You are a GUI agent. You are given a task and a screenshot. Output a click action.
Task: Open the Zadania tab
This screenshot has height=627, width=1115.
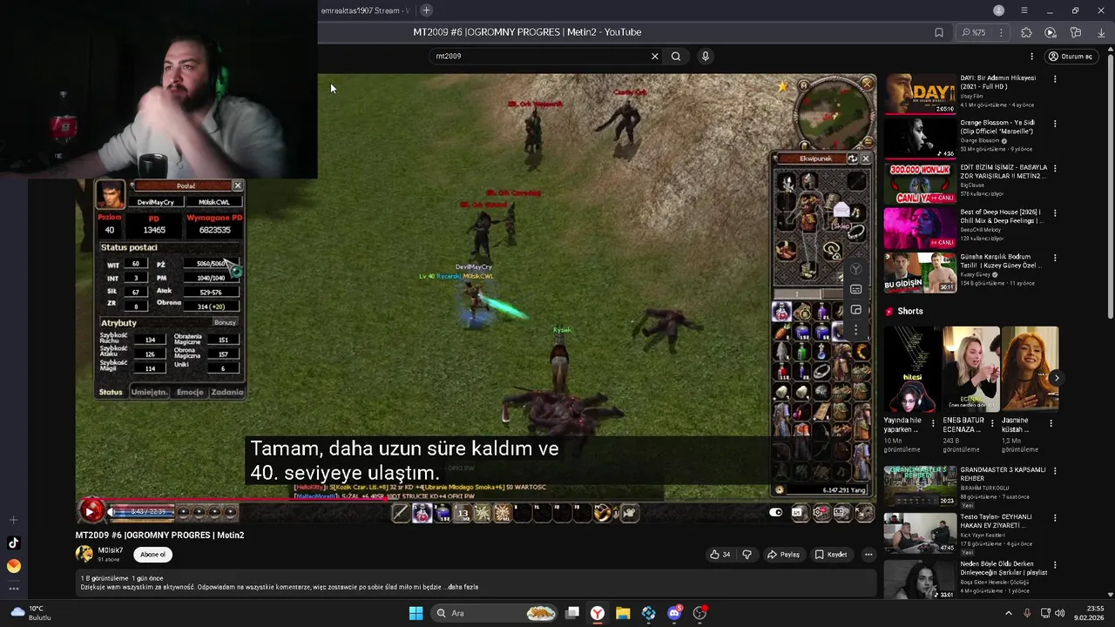[226, 392]
